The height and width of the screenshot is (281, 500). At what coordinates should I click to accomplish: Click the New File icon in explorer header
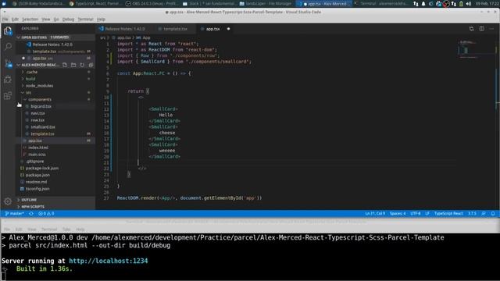tap(65, 65)
